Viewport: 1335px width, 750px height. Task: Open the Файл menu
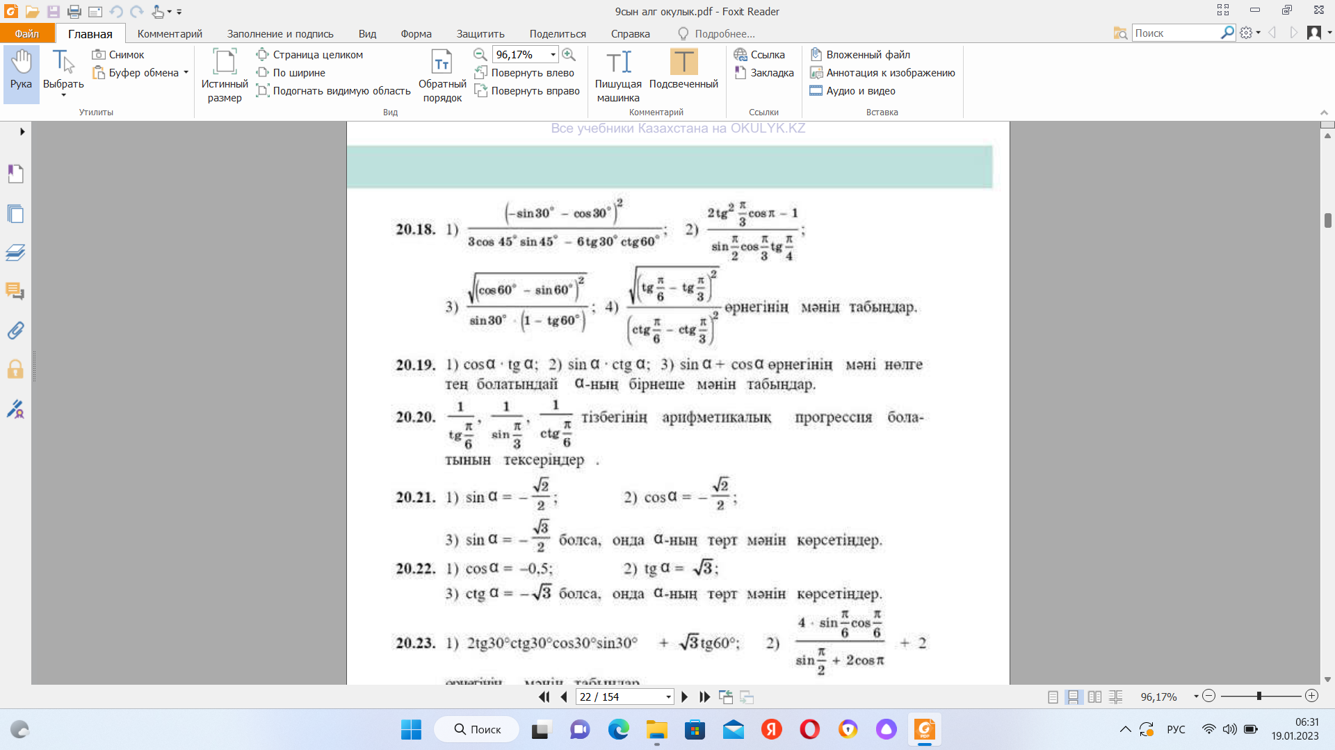27,33
